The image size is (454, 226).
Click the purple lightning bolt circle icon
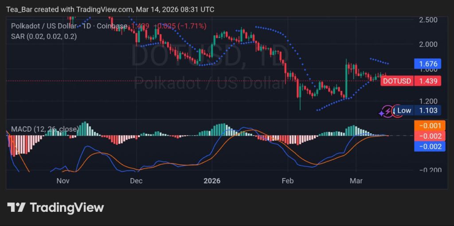[389, 111]
